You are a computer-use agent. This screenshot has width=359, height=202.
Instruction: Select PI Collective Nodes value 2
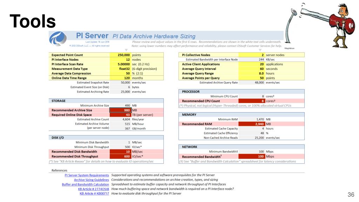coord(252,55)
